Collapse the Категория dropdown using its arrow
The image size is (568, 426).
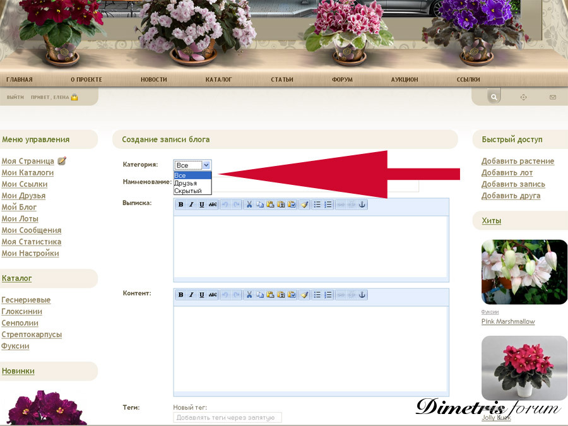206,165
